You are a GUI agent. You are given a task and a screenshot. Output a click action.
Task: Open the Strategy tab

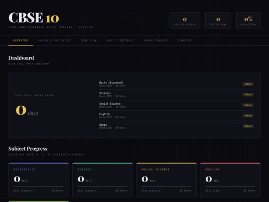click(185, 40)
